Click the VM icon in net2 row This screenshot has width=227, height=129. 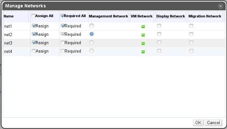[143, 35]
